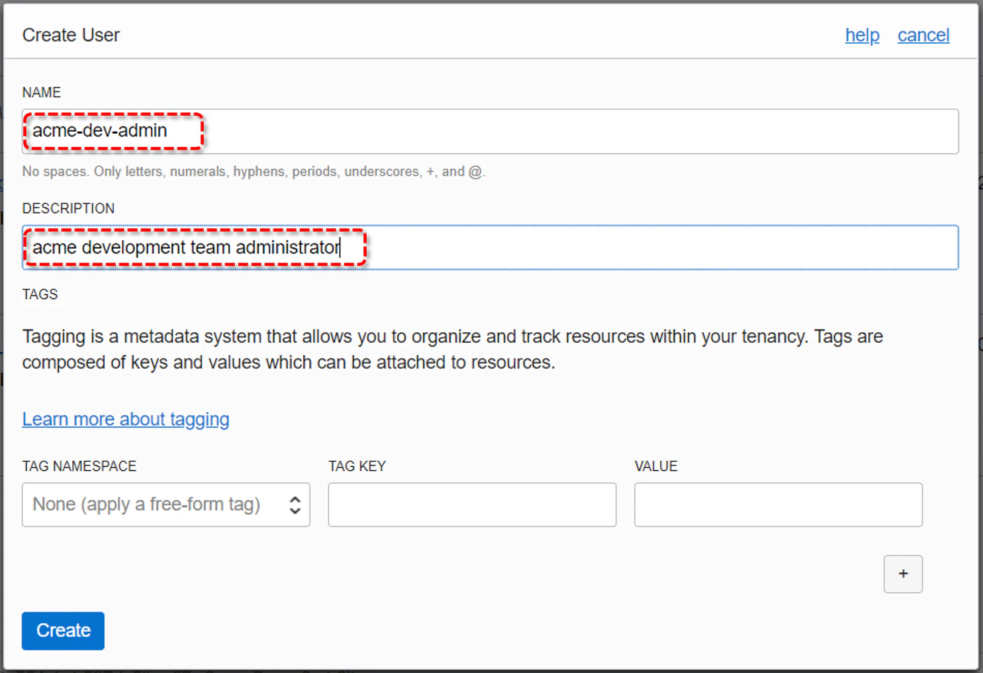The height and width of the screenshot is (673, 983).
Task: Open the help link
Action: tap(862, 35)
